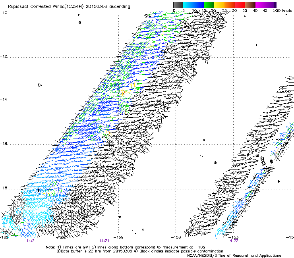Click note 'Data buffer is 22 hrs from 20150306'
Screen dimensions: 294x258
(96, 251)
